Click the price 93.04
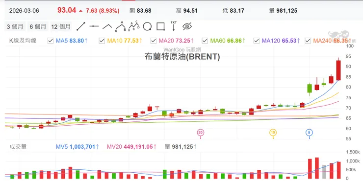The height and width of the screenshot is (181, 363). coord(67,10)
